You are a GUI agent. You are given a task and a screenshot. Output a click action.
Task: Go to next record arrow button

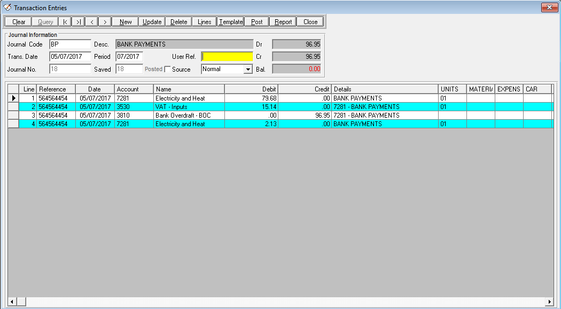click(105, 22)
